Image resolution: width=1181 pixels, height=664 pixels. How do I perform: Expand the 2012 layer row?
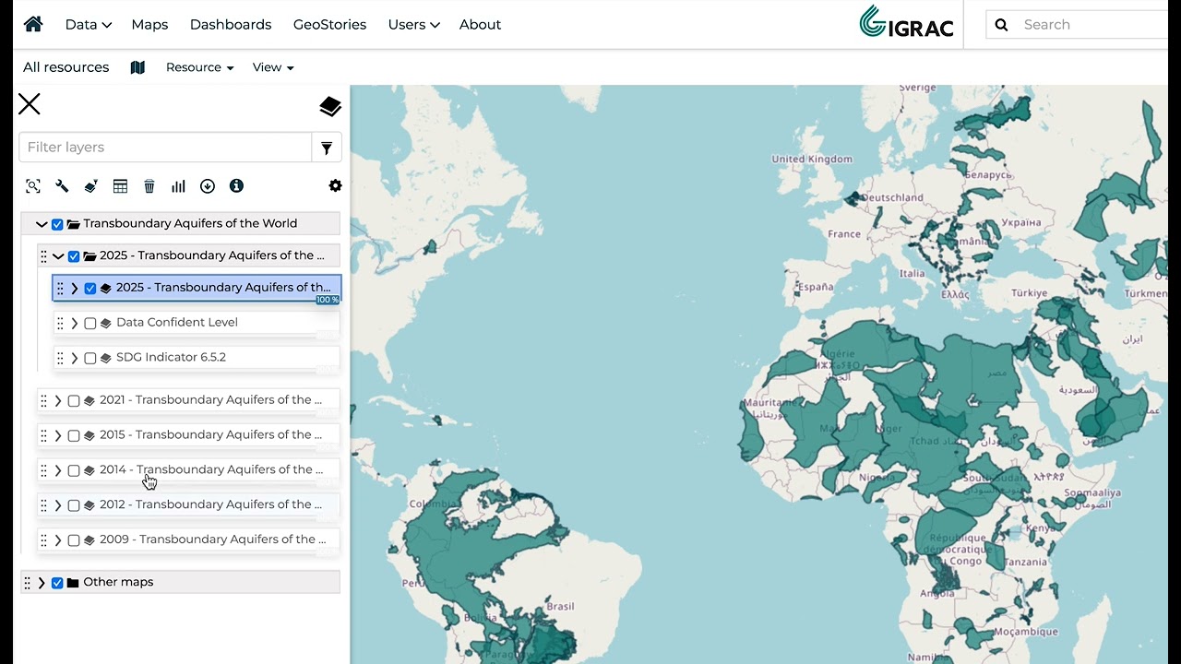pos(58,505)
